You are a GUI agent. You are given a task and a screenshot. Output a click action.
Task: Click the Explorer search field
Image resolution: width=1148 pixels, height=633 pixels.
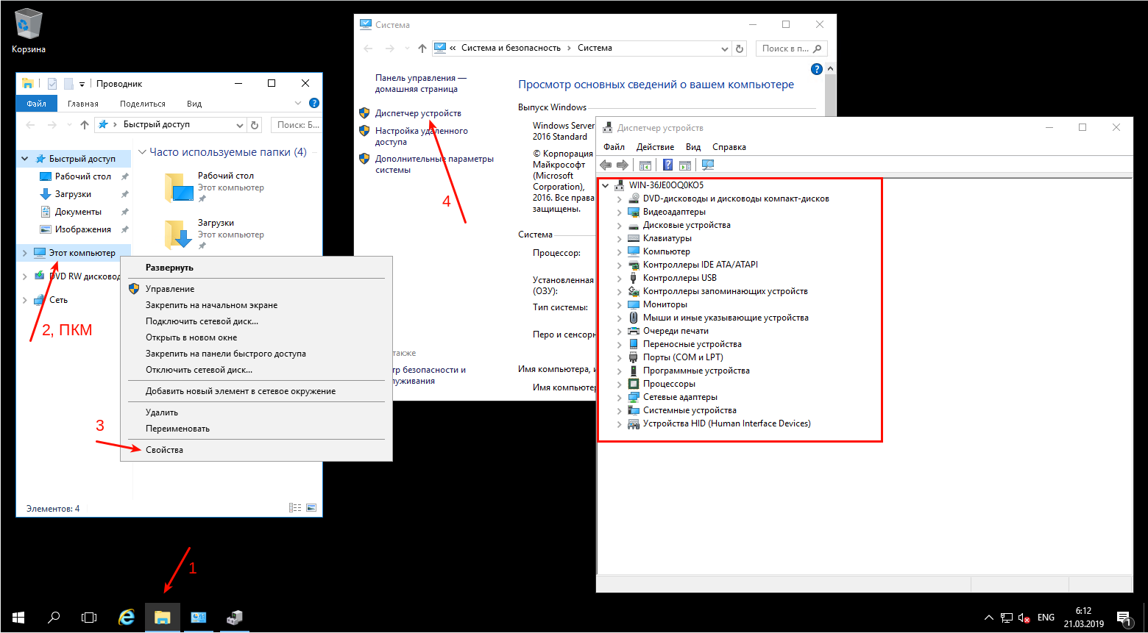pos(297,125)
